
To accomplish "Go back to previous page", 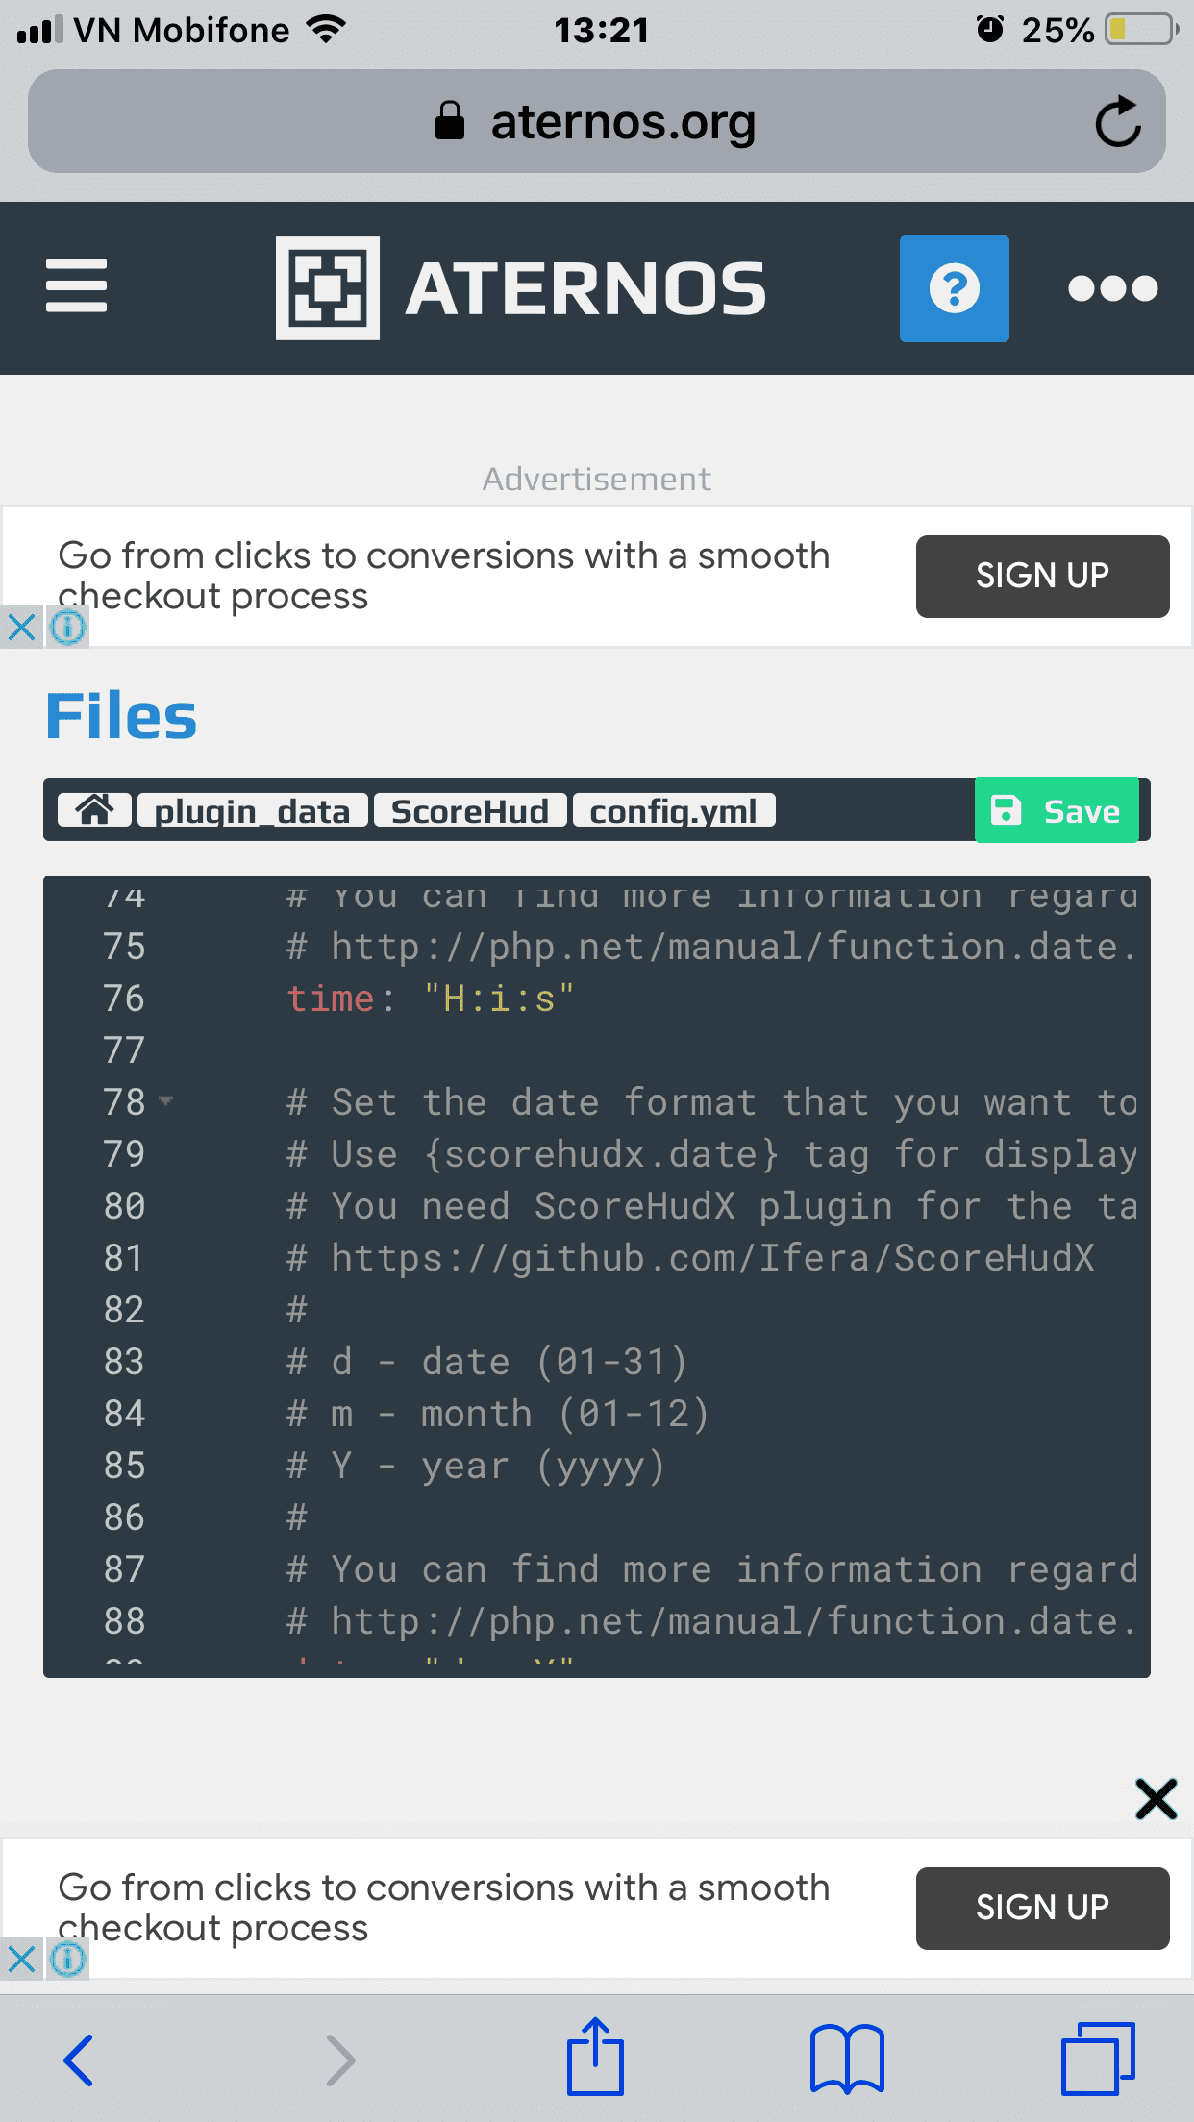I will tap(79, 2060).
